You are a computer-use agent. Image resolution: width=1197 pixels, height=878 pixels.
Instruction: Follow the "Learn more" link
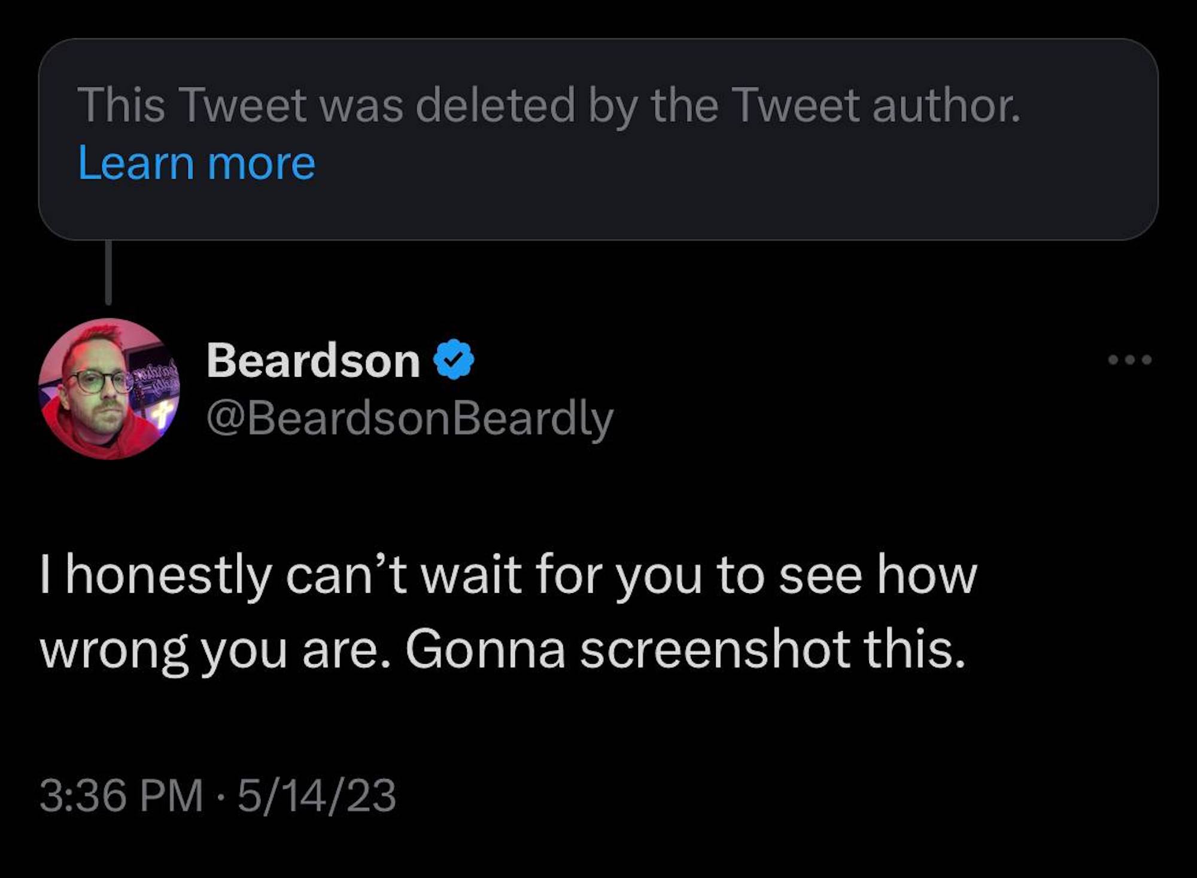[196, 163]
